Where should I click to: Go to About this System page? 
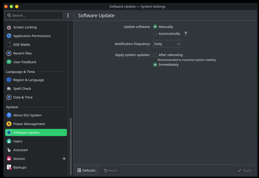tap(27, 115)
